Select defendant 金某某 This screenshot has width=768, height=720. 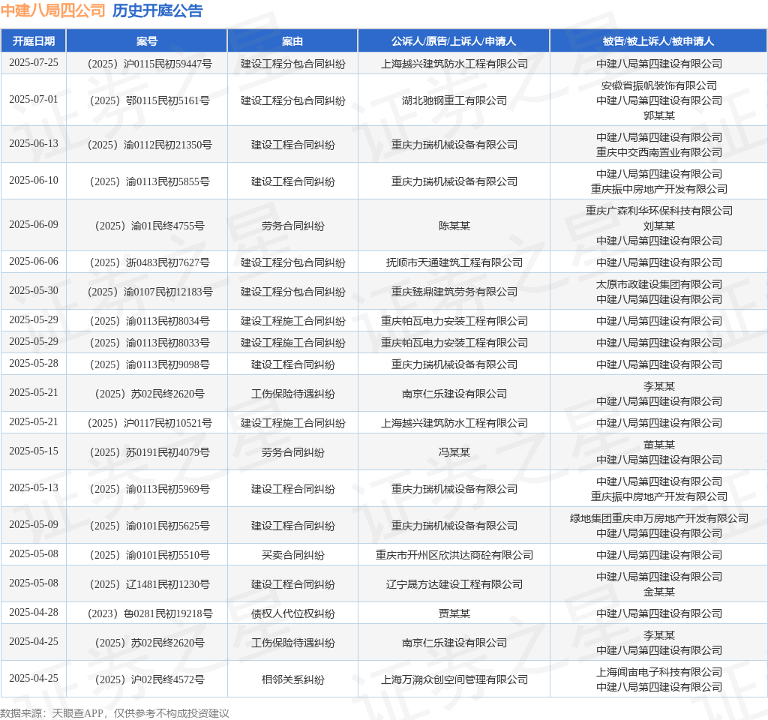[658, 592]
